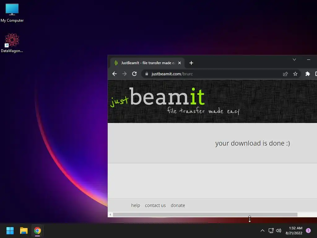The height and width of the screenshot is (238, 317).
Task: Open a new Chrome tab
Action: (x=191, y=63)
